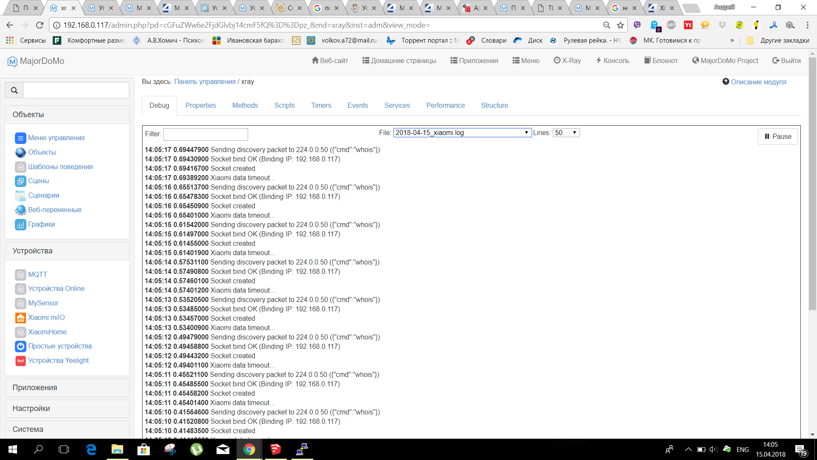Follow the Панель управления breadcrumb link
The width and height of the screenshot is (817, 460).
(x=205, y=81)
